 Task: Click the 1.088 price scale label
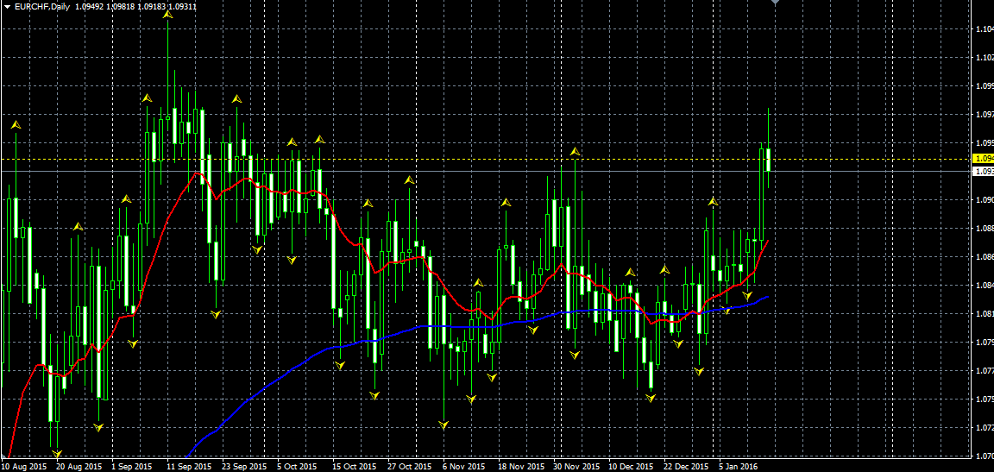pyautogui.click(x=984, y=229)
